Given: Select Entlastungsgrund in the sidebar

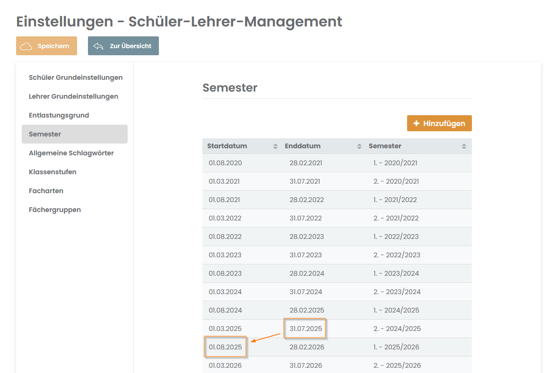Looking at the screenshot, I should click(x=59, y=115).
